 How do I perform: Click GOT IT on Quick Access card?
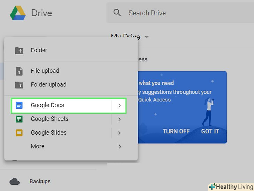[210, 131]
